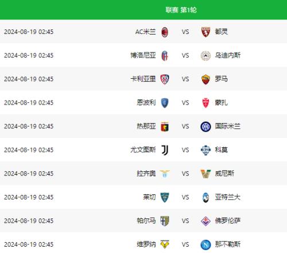The width and height of the screenshot is (287, 253).
Task: Click the AC米兰 club crest
Action: (165, 32)
